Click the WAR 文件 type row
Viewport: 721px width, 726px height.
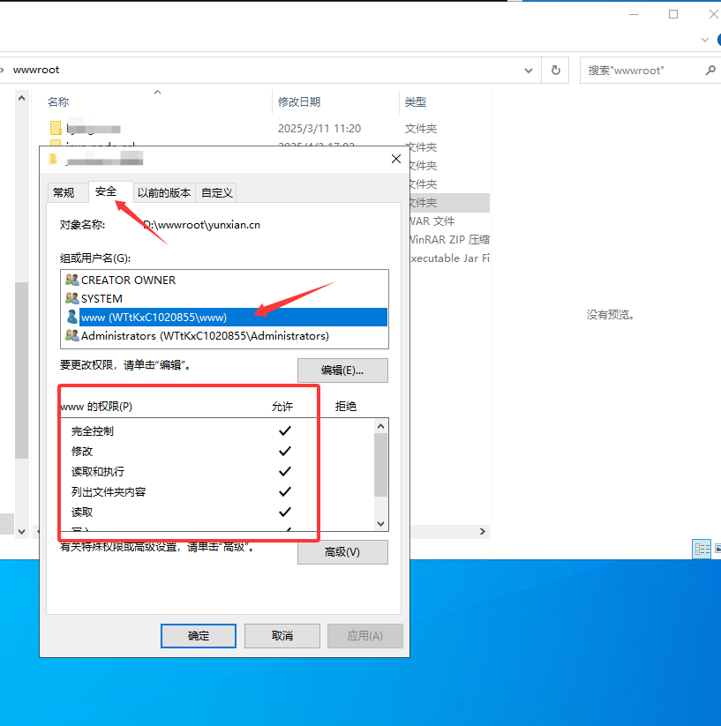[432, 221]
